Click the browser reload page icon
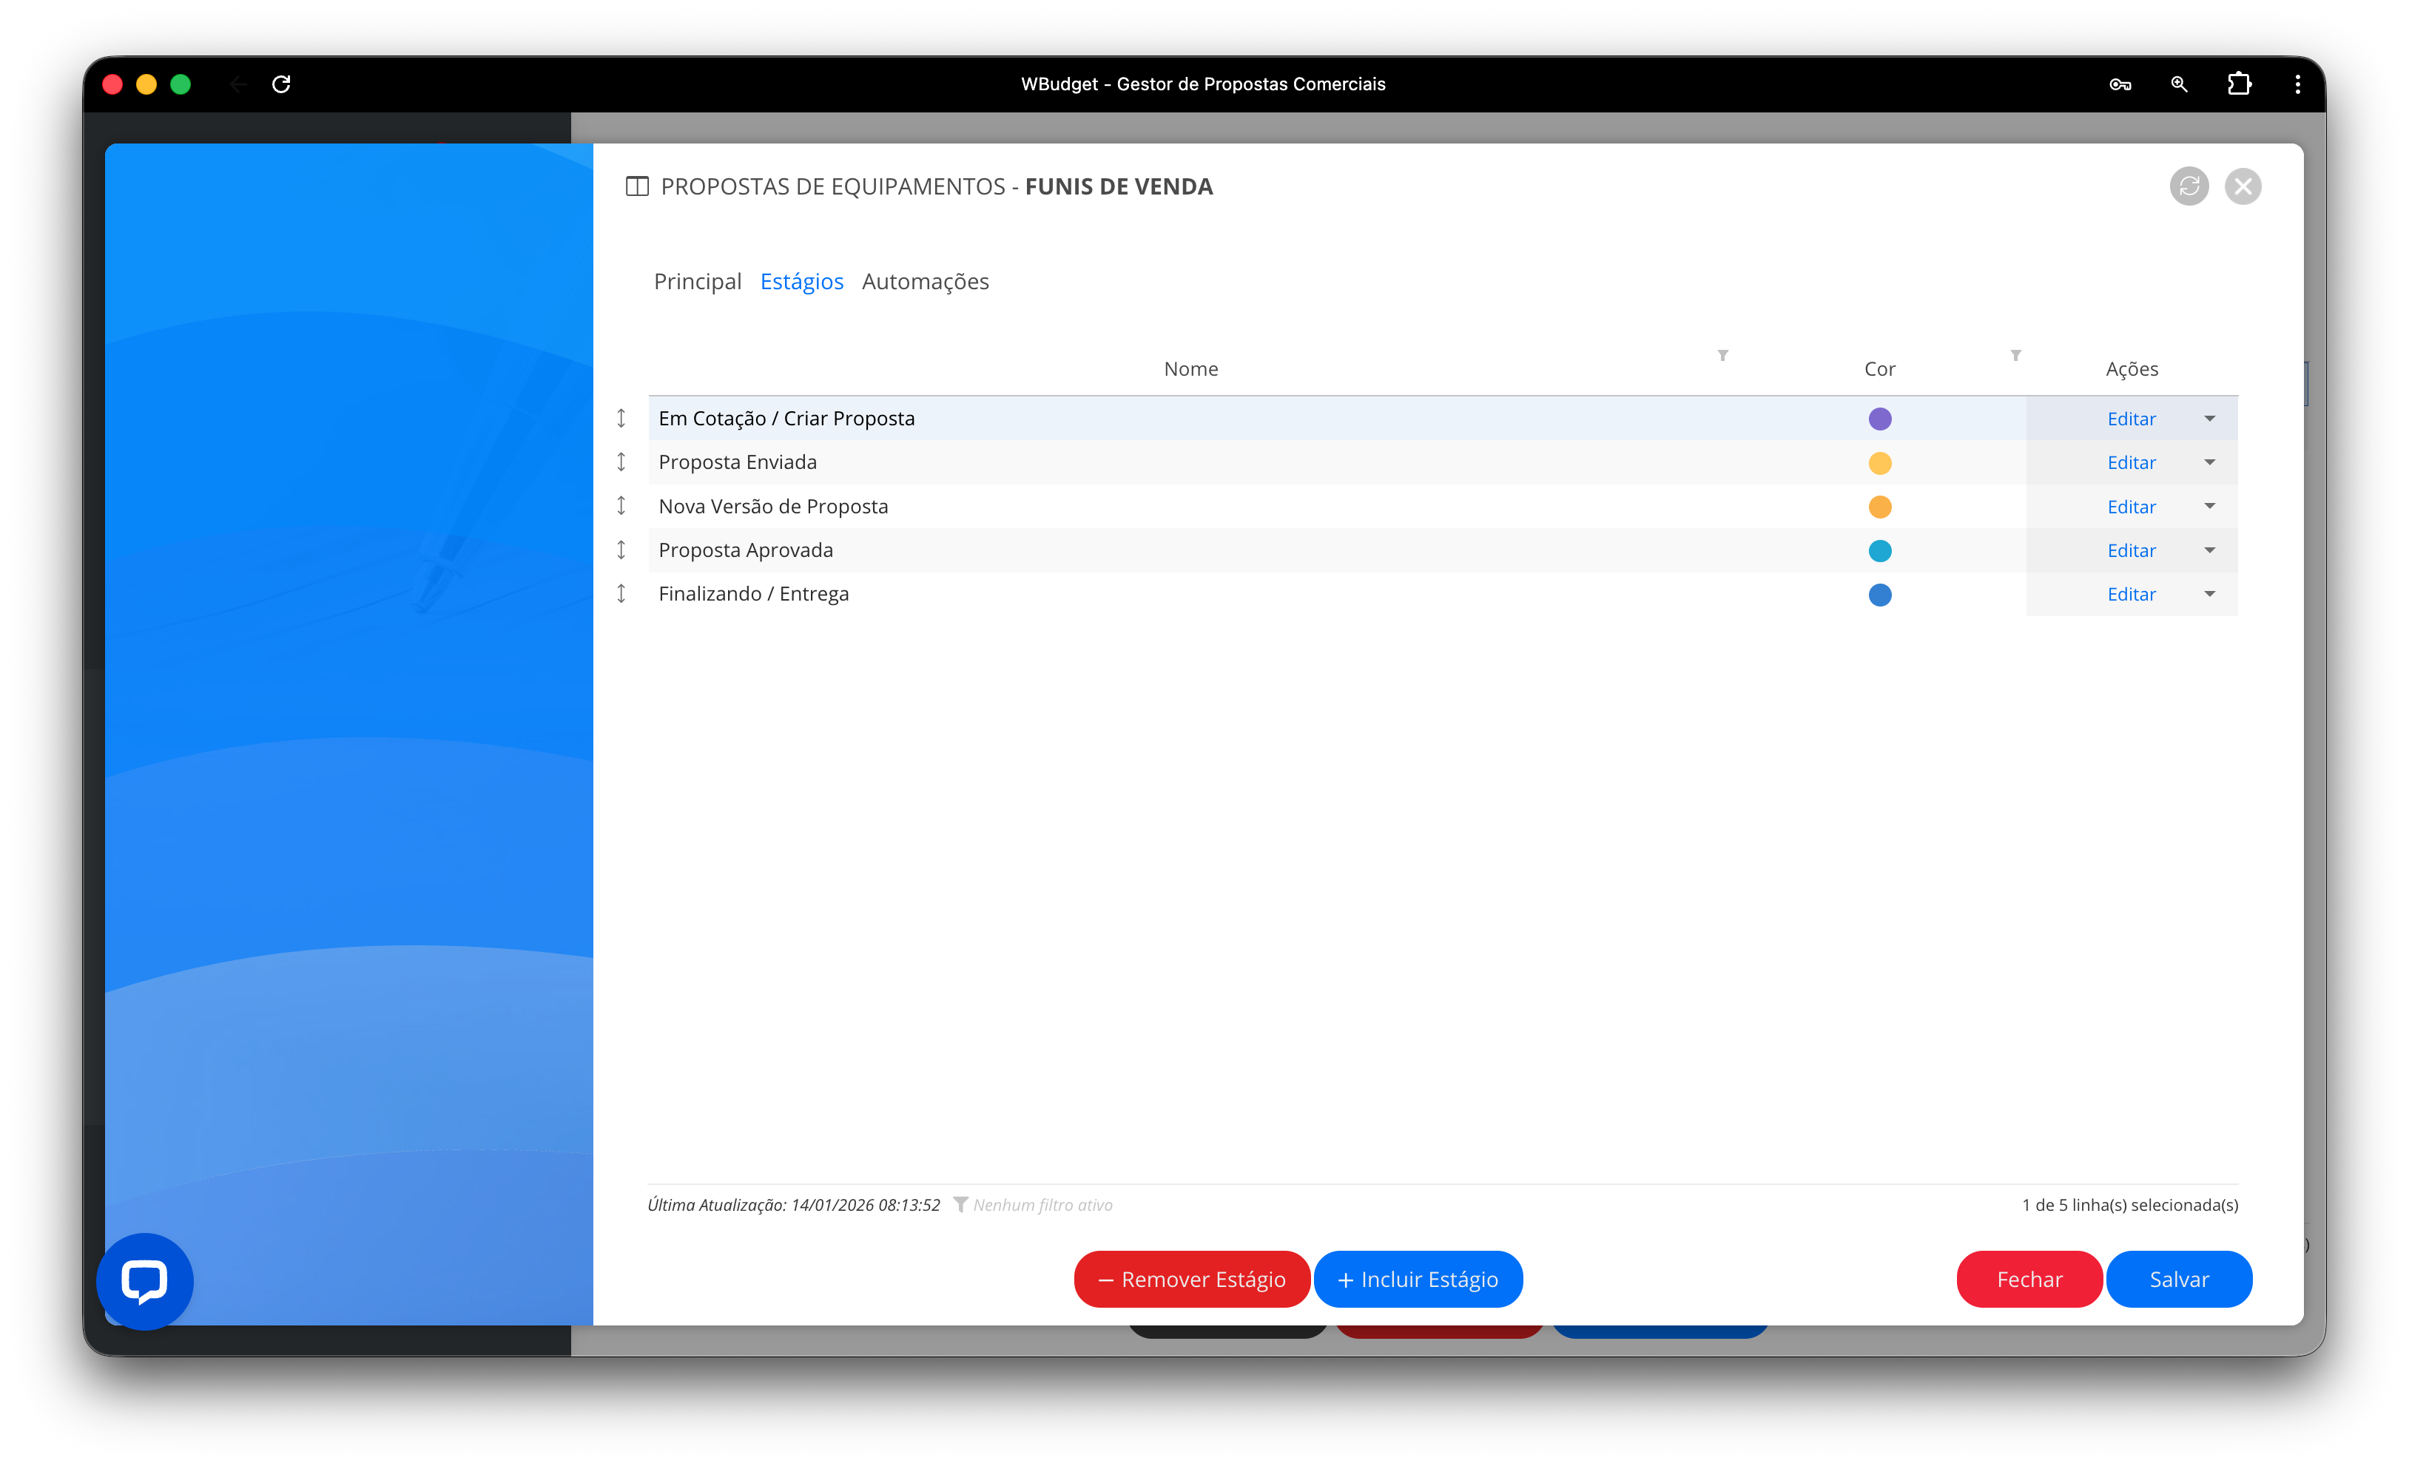 [x=282, y=84]
